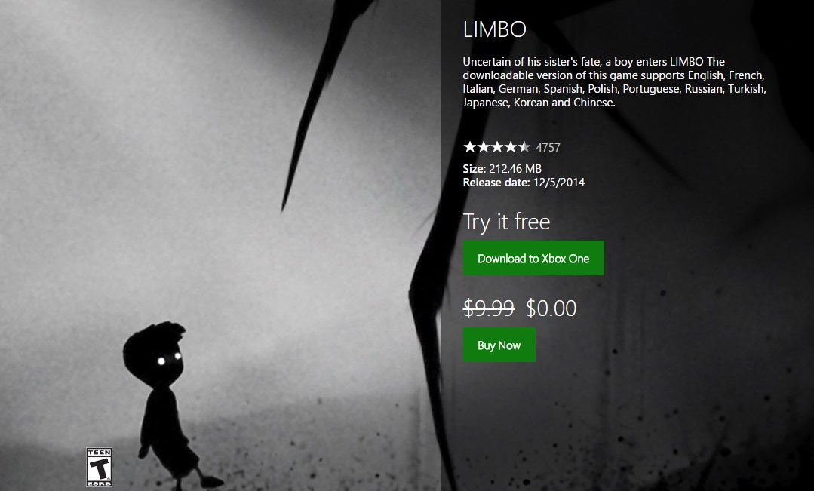Click the Size 212.46 MB text

point(502,169)
